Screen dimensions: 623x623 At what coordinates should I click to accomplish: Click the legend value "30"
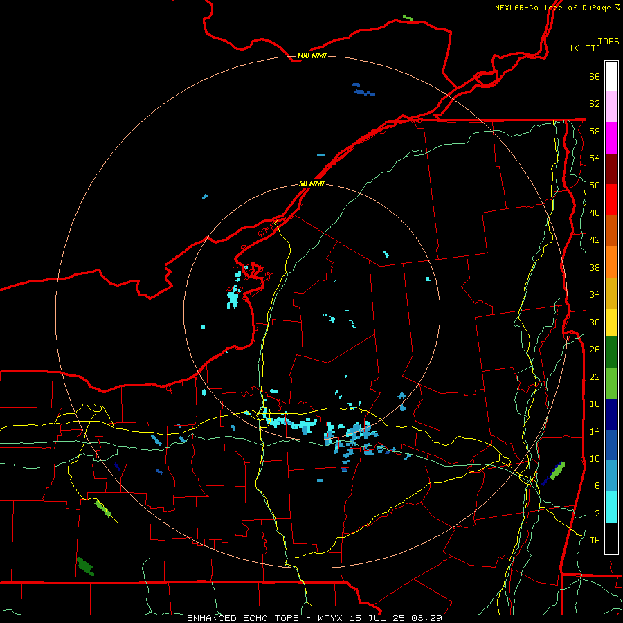595,322
